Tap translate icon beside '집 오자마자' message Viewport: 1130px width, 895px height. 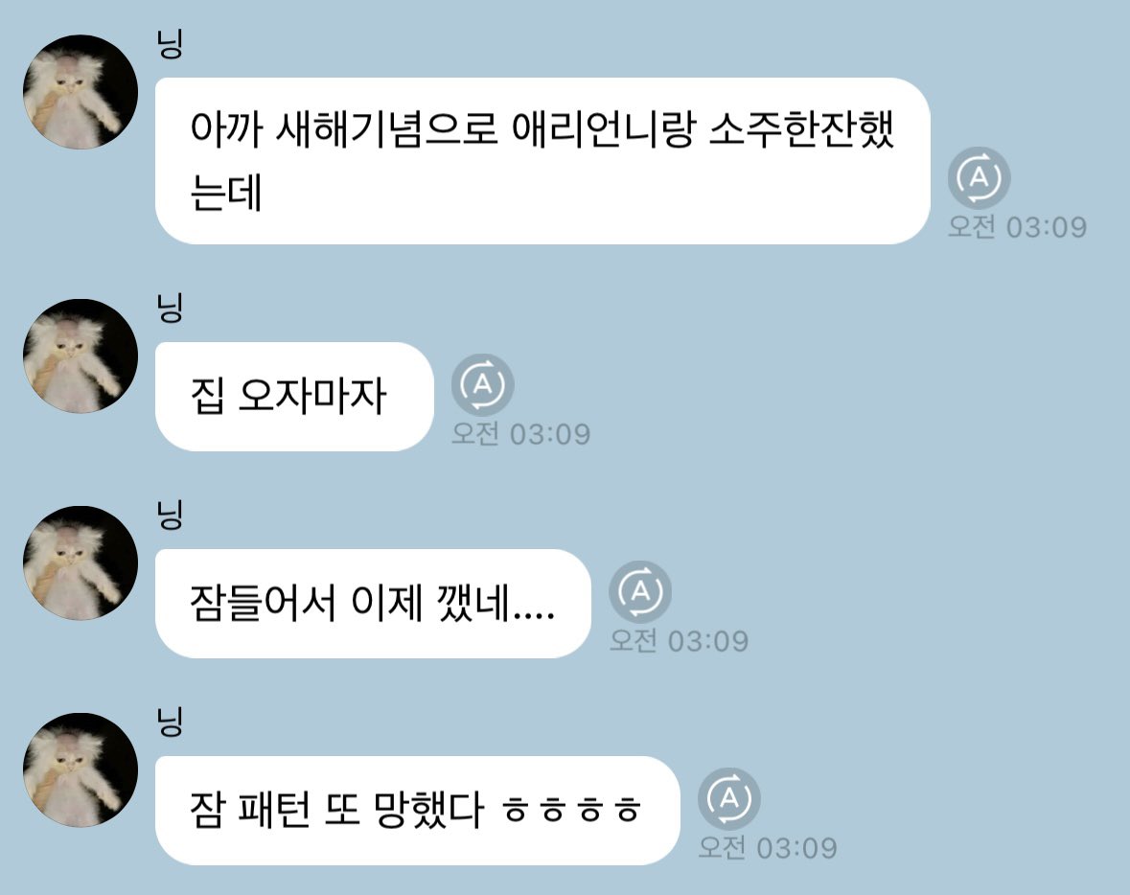point(483,384)
